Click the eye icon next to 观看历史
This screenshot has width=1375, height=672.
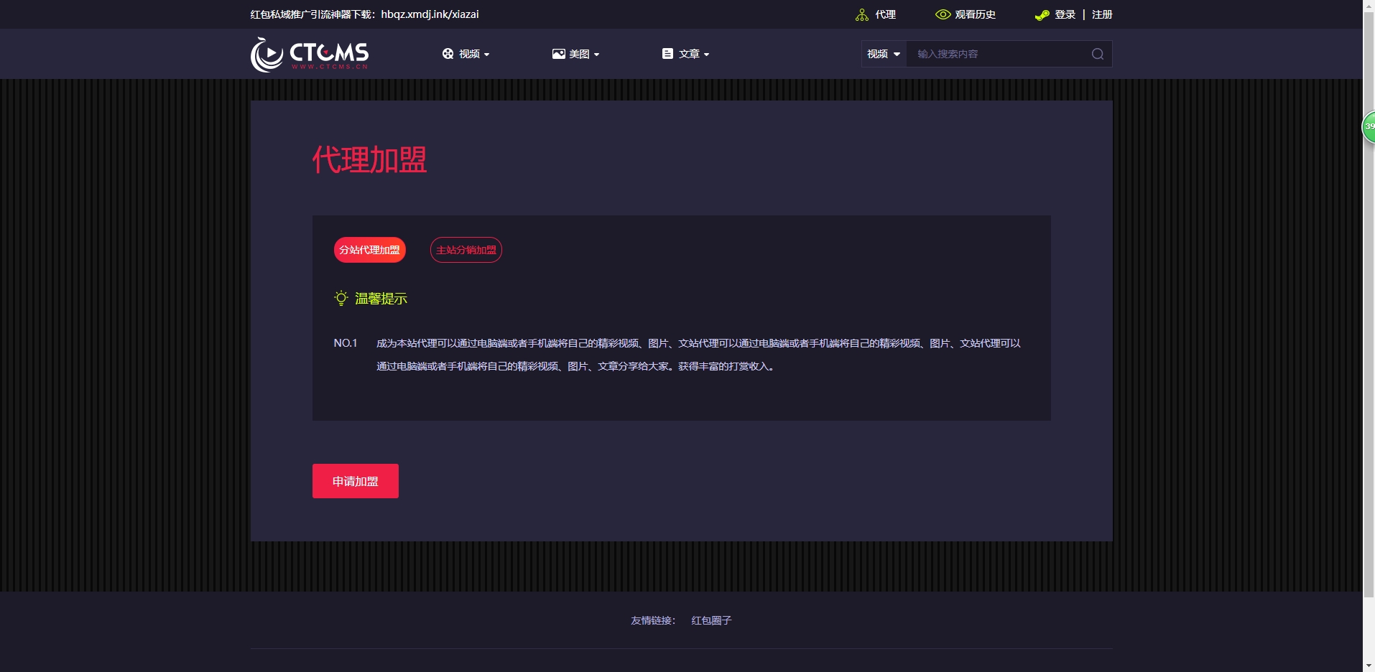[x=942, y=14]
